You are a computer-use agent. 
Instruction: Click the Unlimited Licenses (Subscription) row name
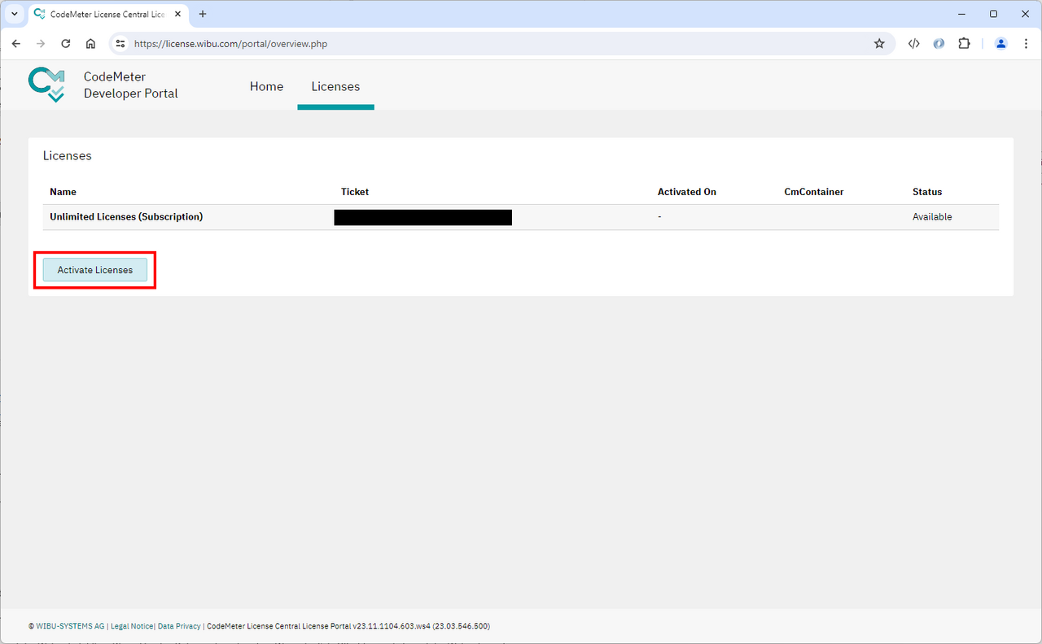[x=126, y=217]
